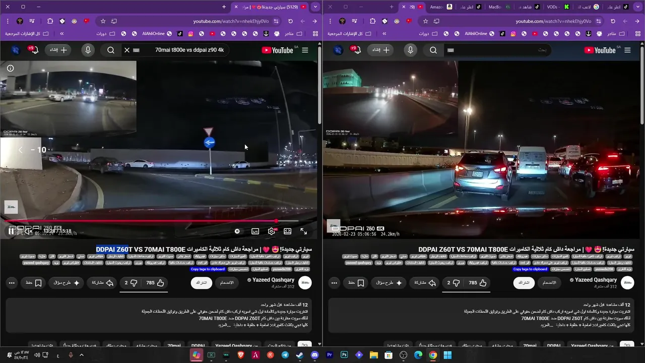Viewport: 645px width, 363px height.
Task: Dislike the video in the left window
Action: 131,283
